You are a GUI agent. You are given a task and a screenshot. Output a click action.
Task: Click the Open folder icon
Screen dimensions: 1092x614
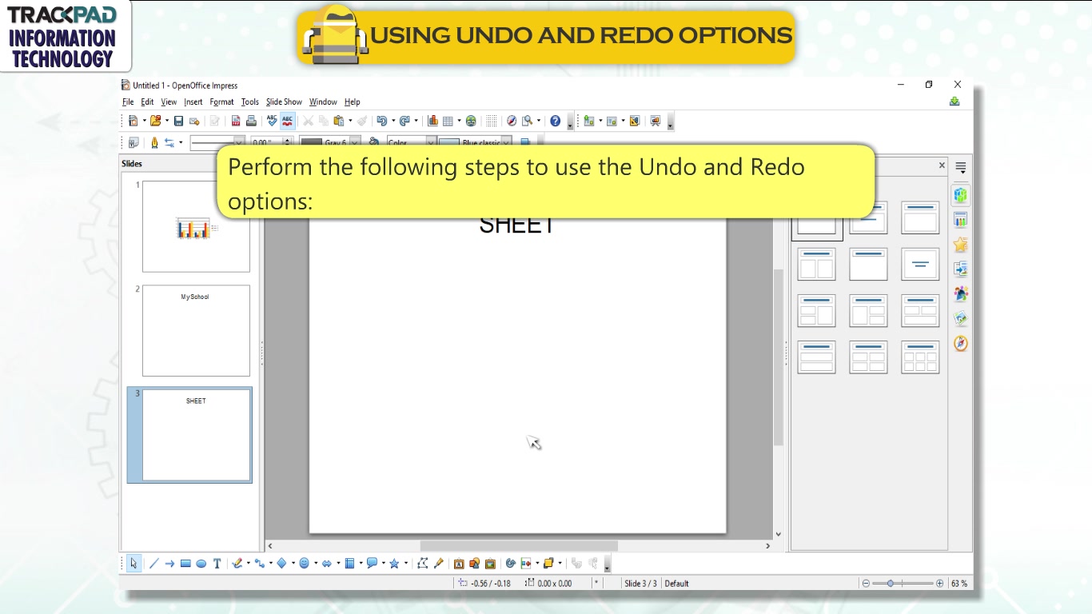click(156, 121)
